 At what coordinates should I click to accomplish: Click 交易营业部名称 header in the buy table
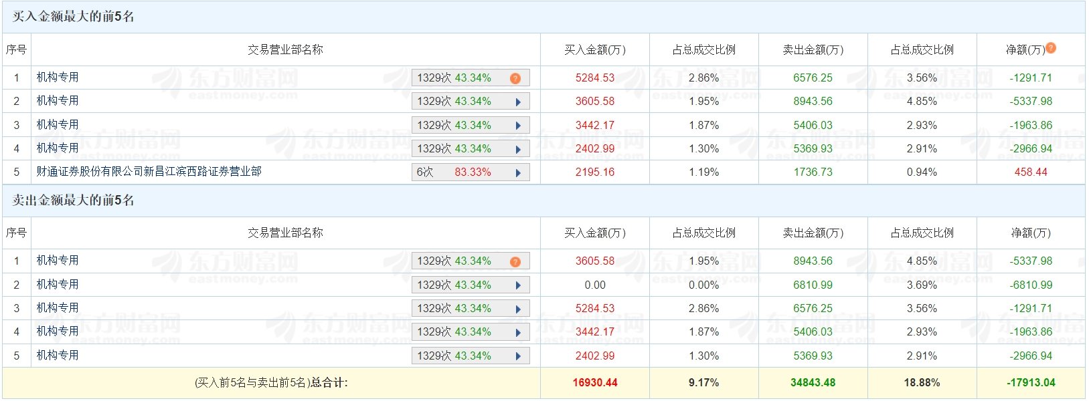tap(285, 49)
